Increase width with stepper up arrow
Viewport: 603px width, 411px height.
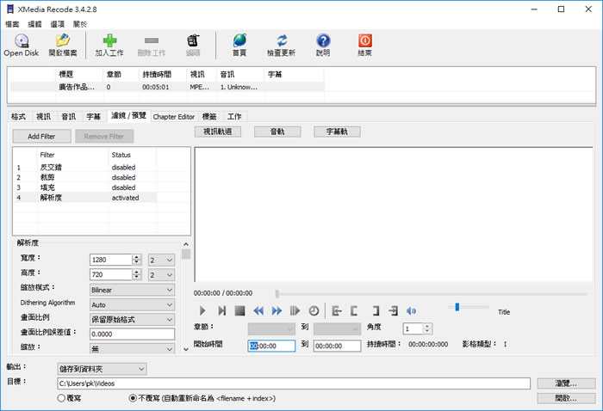pos(137,257)
